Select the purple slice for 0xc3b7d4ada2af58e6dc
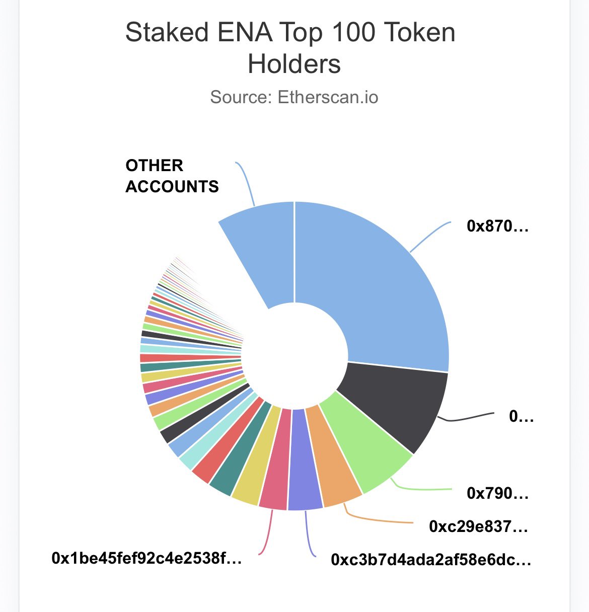 [x=304, y=468]
